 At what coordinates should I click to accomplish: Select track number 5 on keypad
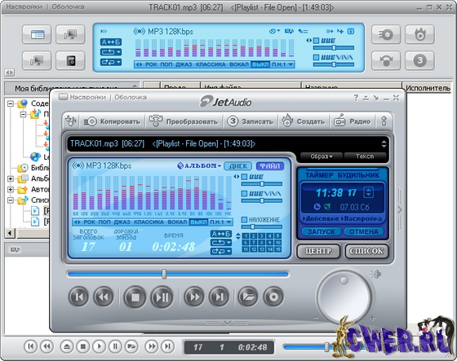coord(278,236)
